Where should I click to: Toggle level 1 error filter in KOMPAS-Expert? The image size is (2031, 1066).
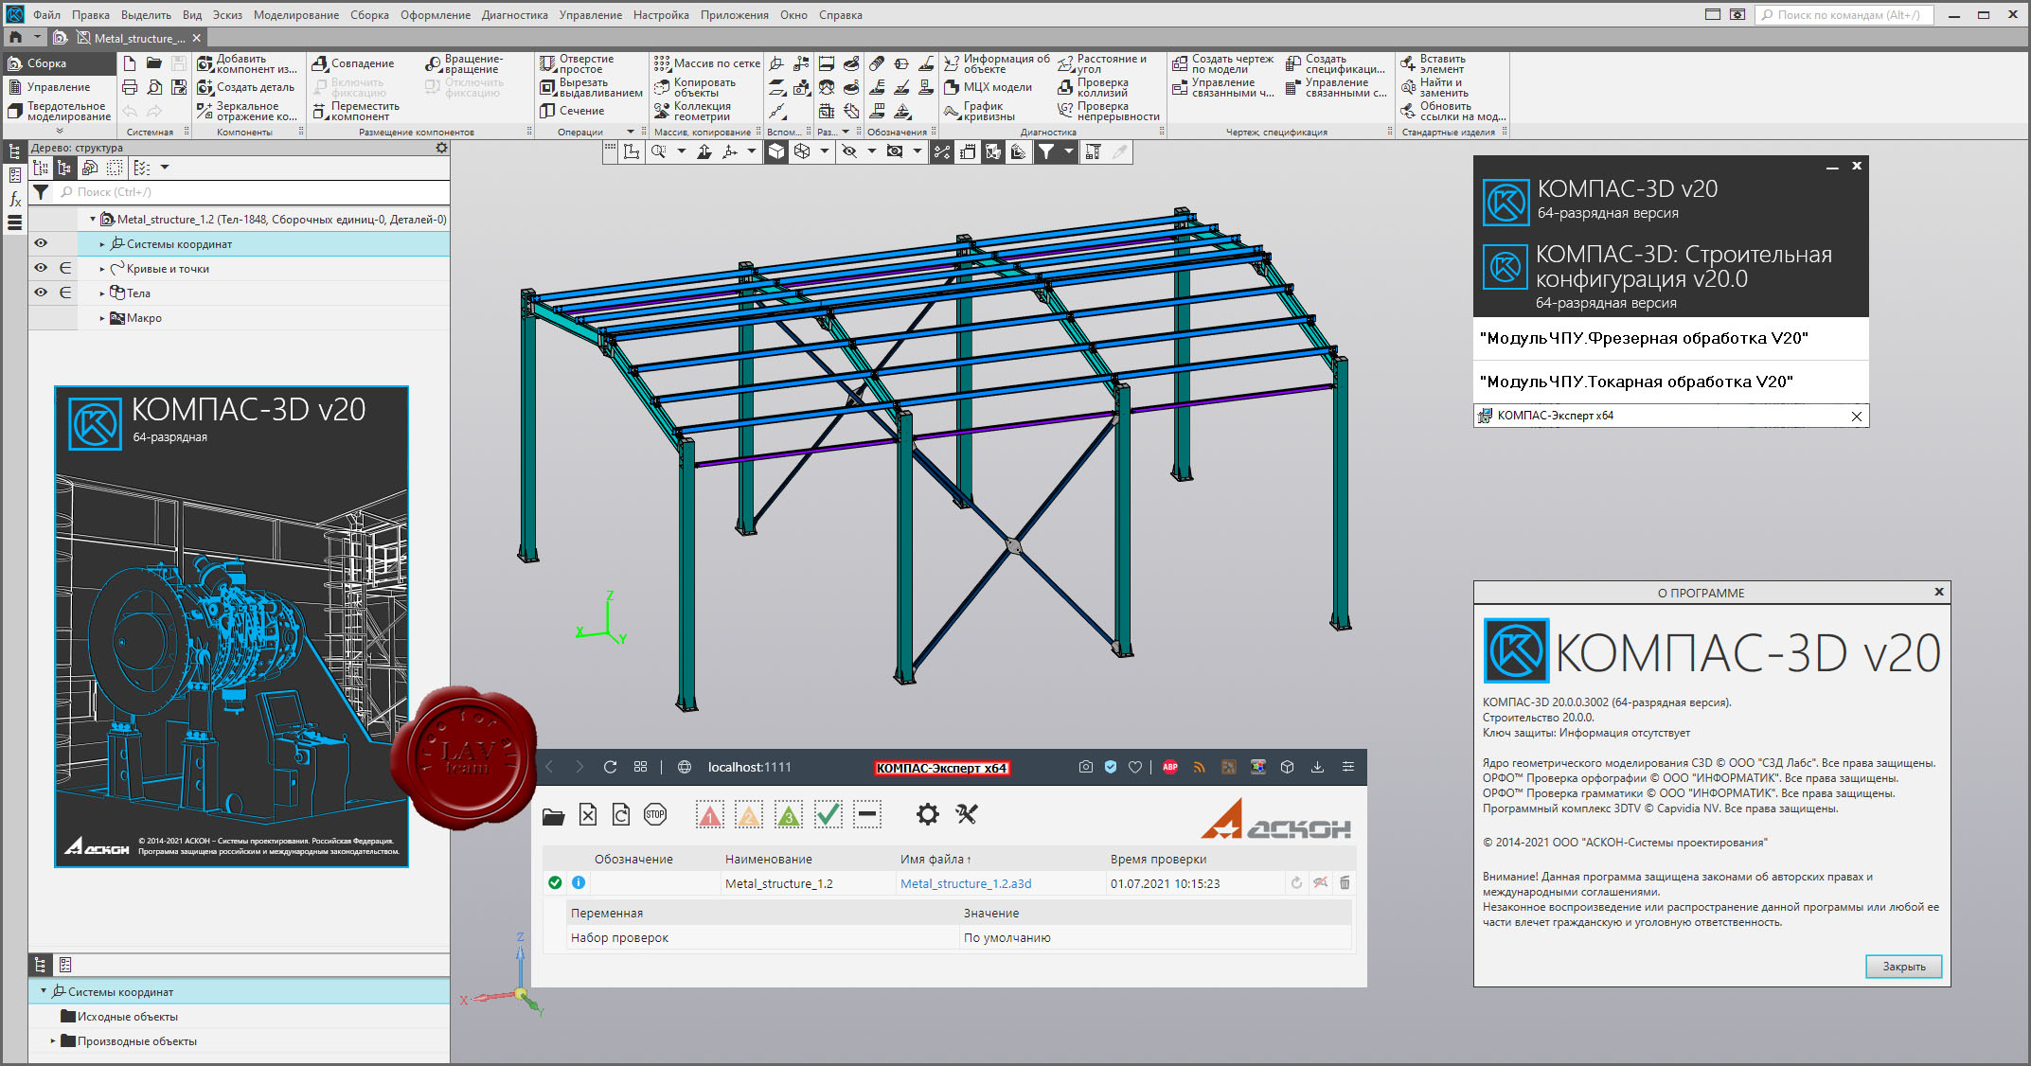click(x=710, y=814)
